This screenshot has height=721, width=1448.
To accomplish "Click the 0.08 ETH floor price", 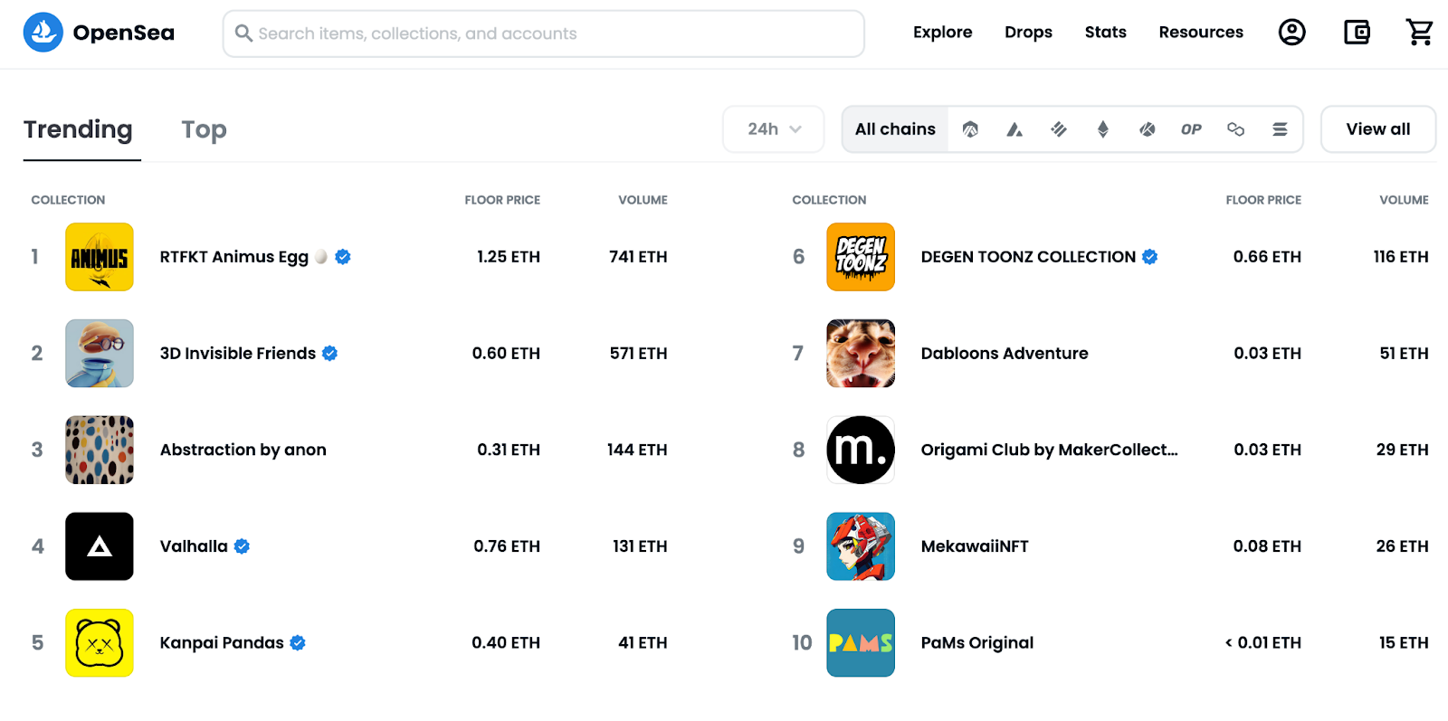I will point(1267,546).
